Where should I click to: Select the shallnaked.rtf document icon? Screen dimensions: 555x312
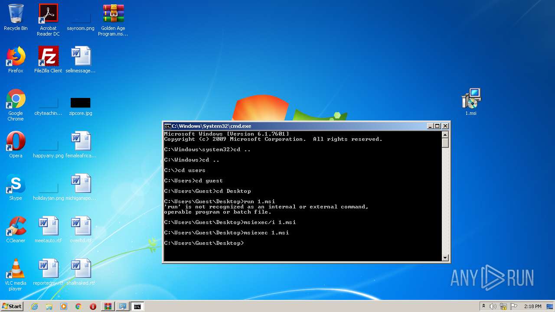coord(81,272)
